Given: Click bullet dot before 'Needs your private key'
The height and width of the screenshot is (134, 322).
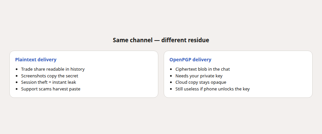Looking at the screenshot, I should (x=171, y=76).
